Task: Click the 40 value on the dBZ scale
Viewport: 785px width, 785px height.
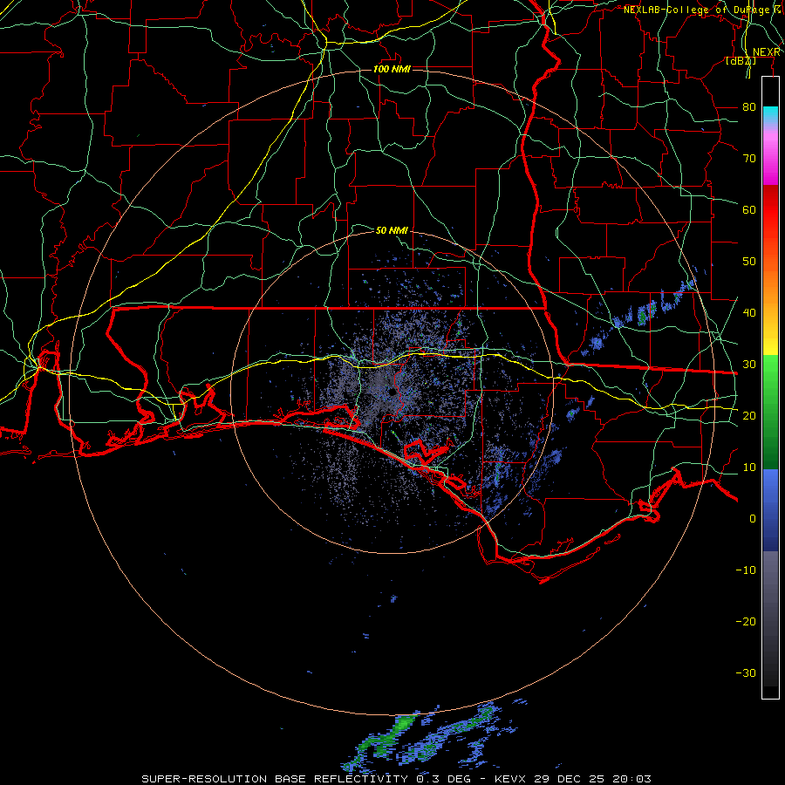Action: coord(749,312)
